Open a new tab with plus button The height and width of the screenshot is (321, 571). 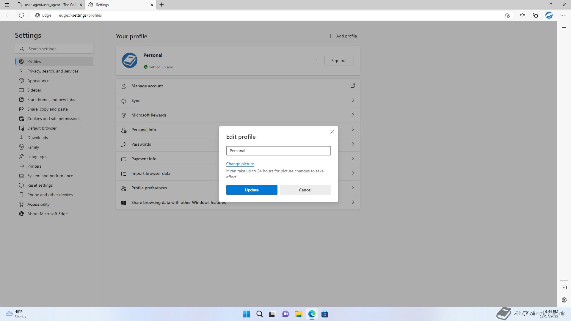point(162,5)
